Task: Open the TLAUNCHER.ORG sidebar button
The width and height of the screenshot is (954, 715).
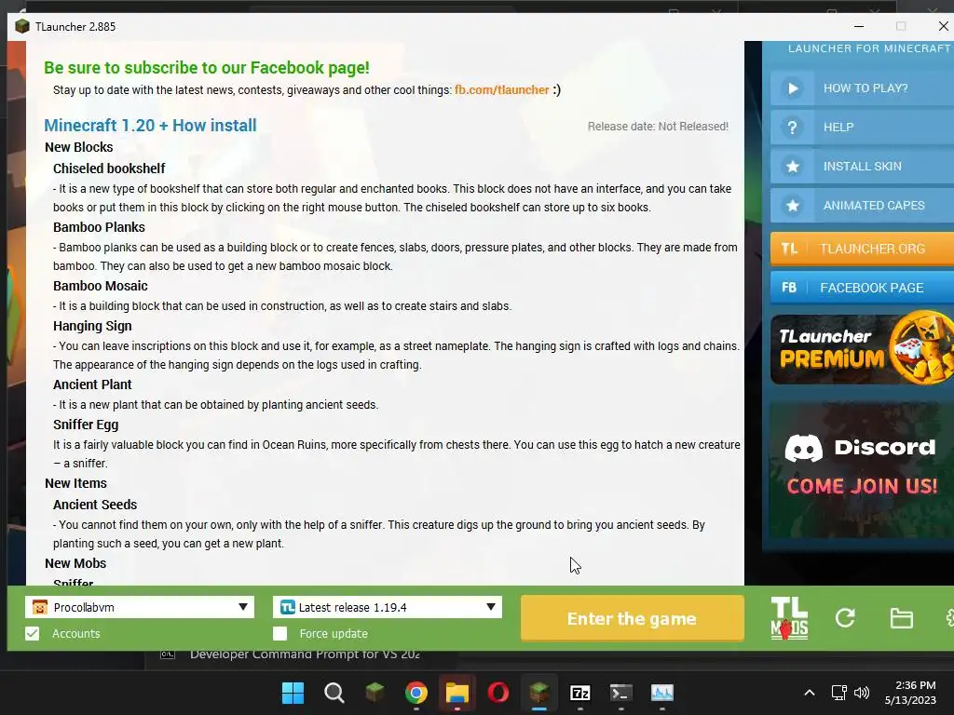Action: point(862,249)
